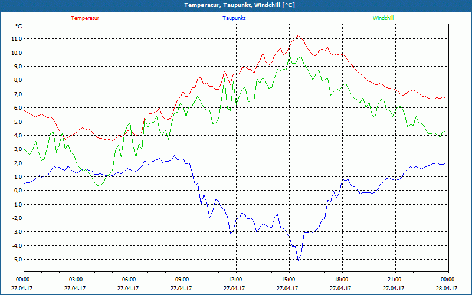Click the green windchill minimum near 04:30
This screenshot has height=295, width=472.
[100, 186]
